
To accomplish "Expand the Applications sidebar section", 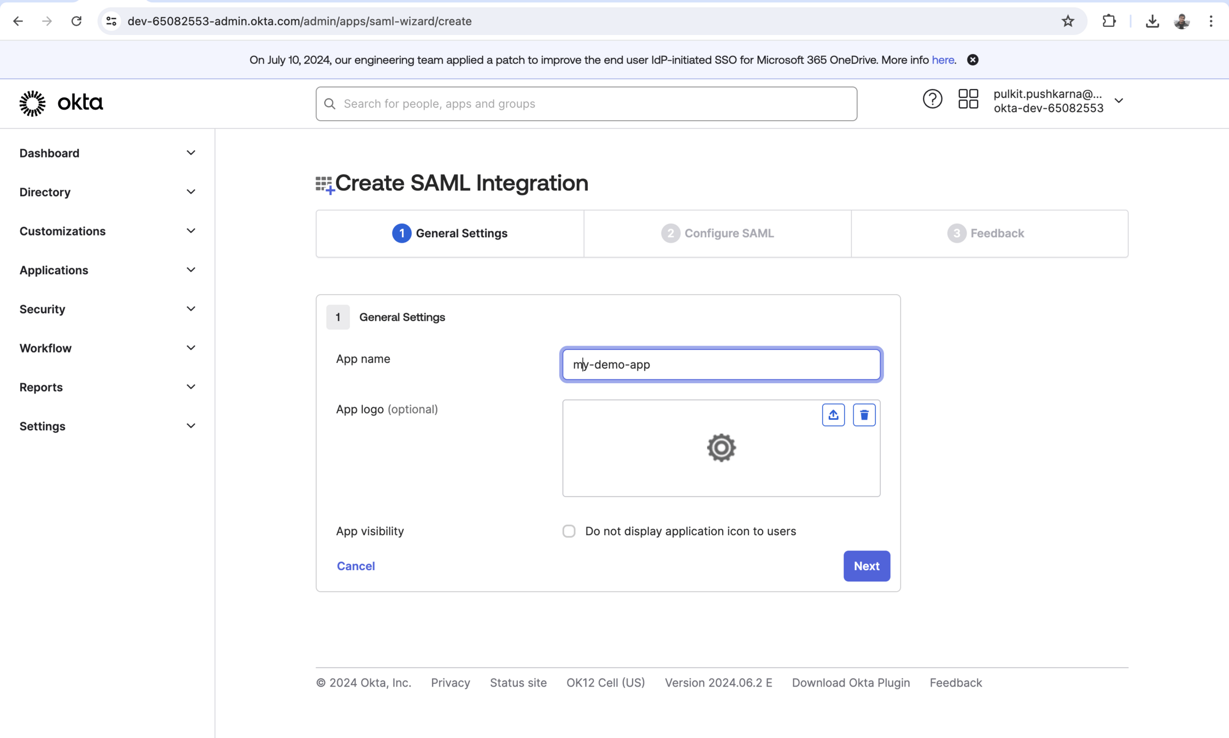I will tap(107, 270).
